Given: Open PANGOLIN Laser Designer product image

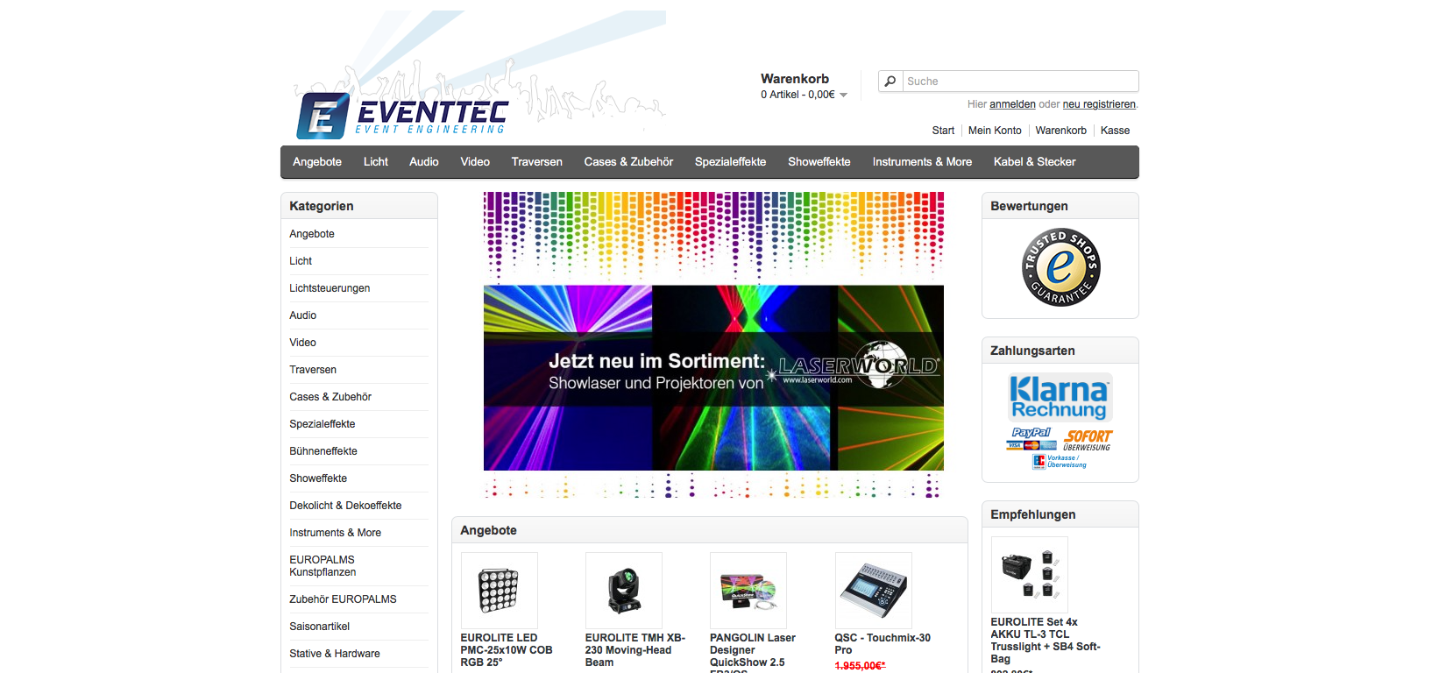Looking at the screenshot, I should [748, 591].
